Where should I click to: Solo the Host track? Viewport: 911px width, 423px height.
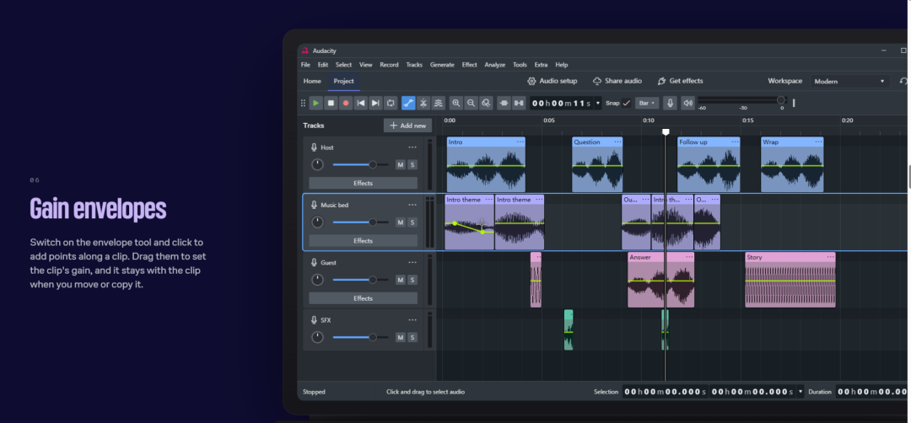coord(412,165)
